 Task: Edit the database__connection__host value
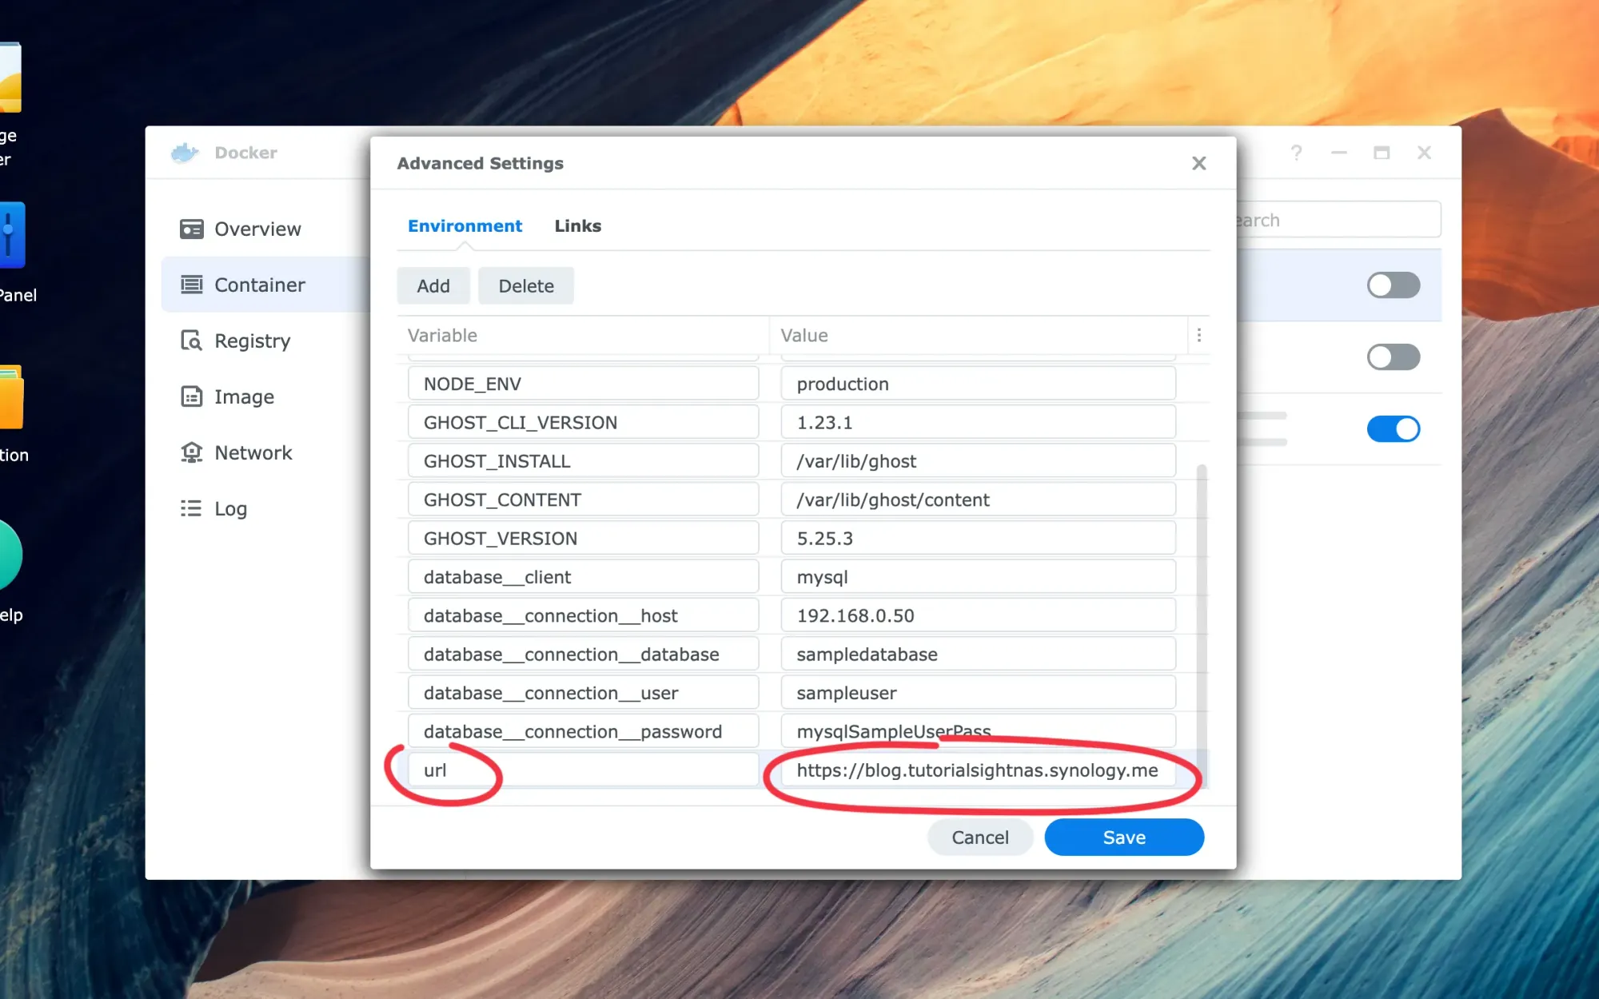coord(977,615)
